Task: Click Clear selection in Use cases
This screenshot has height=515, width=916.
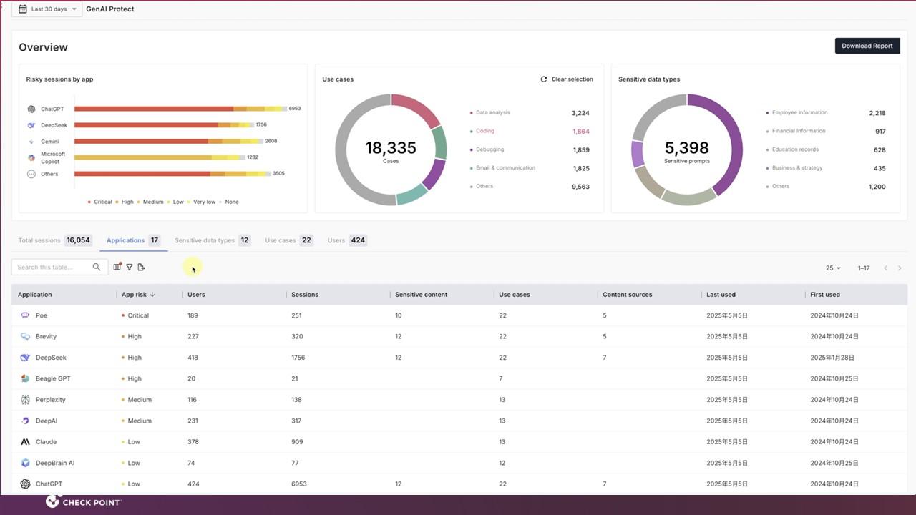Action: click(572, 79)
